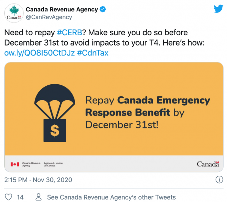Viewport: 227px width, 202px height.
Task: Click the Canada Revenue Agency display name
Action: click(62, 10)
